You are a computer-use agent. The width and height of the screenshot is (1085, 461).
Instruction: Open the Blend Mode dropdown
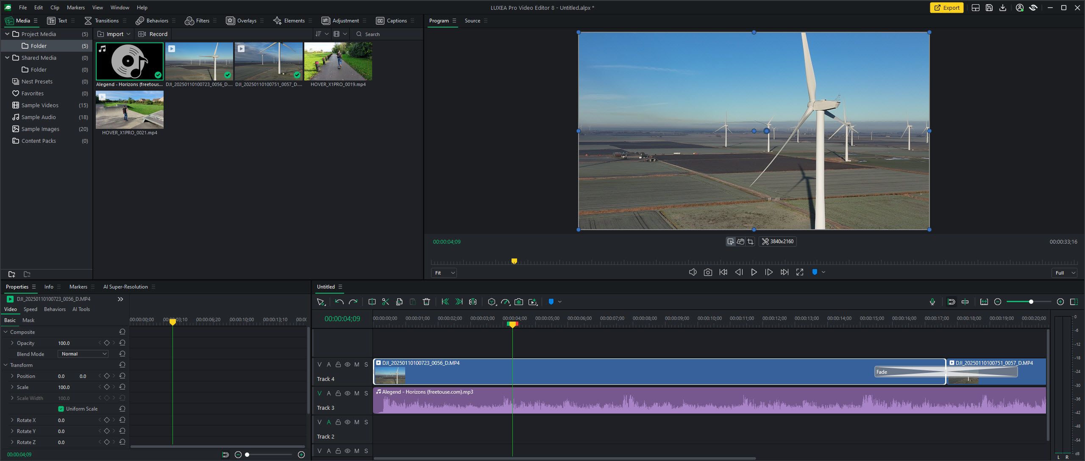click(x=83, y=353)
